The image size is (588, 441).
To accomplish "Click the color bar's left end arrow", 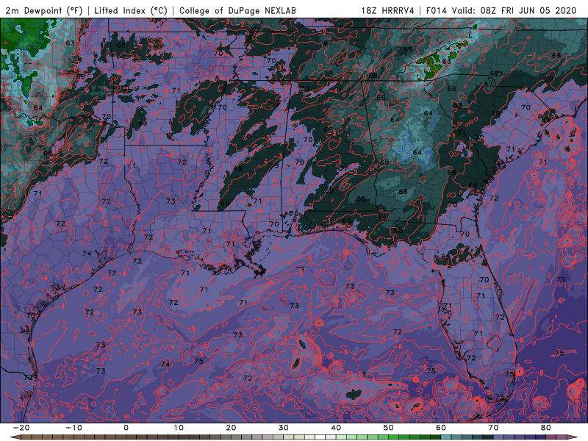I will pos(15,437).
